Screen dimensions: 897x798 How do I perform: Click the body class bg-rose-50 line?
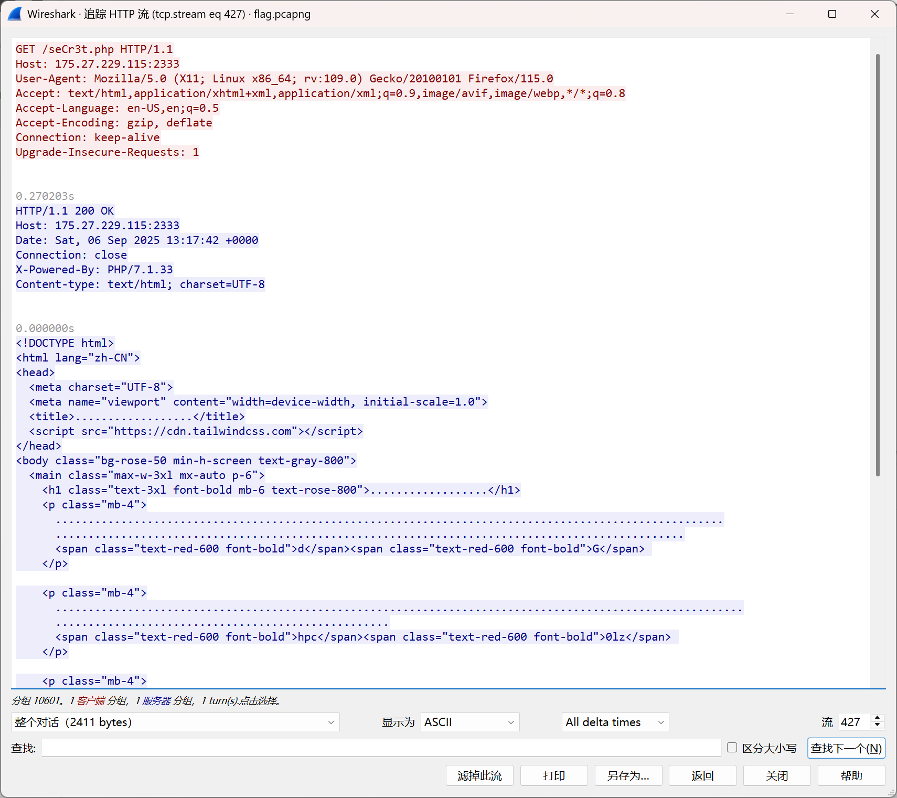(186, 461)
